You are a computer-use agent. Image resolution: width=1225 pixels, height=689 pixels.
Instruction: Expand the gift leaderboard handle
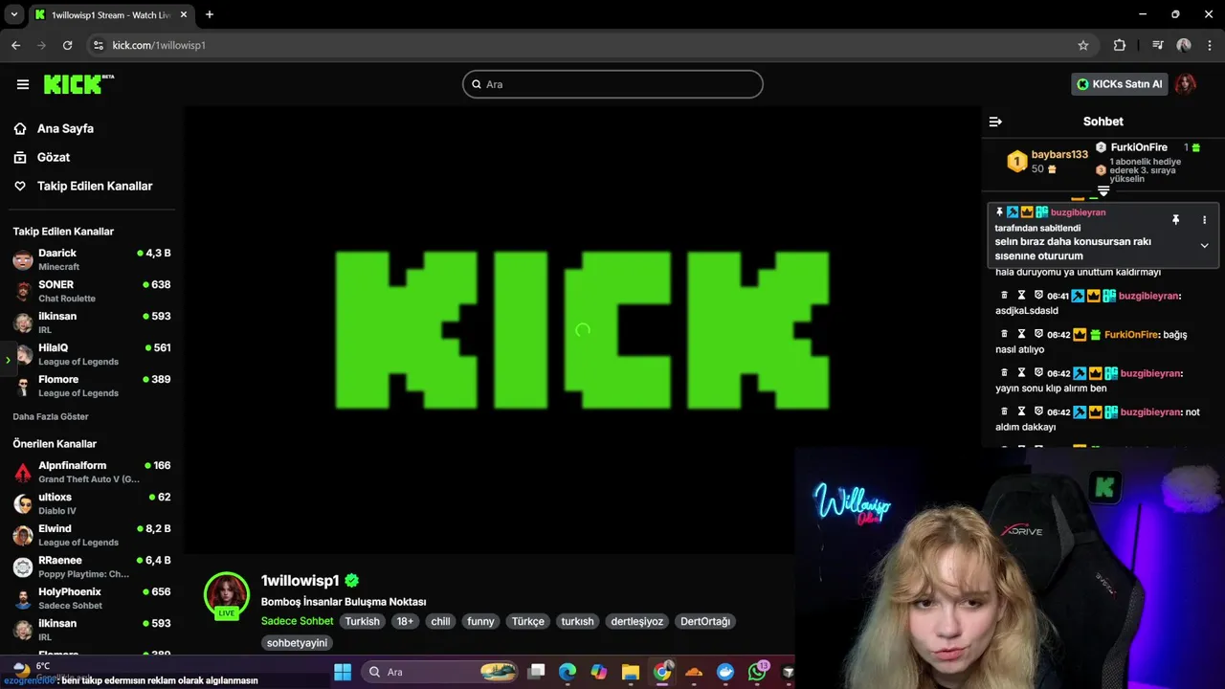(1103, 191)
